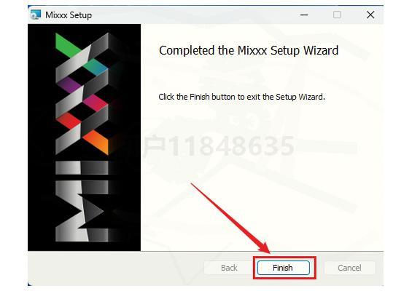This screenshot has height=291, width=412.
Task: Click the Finish button to exit setup
Action: (283, 268)
